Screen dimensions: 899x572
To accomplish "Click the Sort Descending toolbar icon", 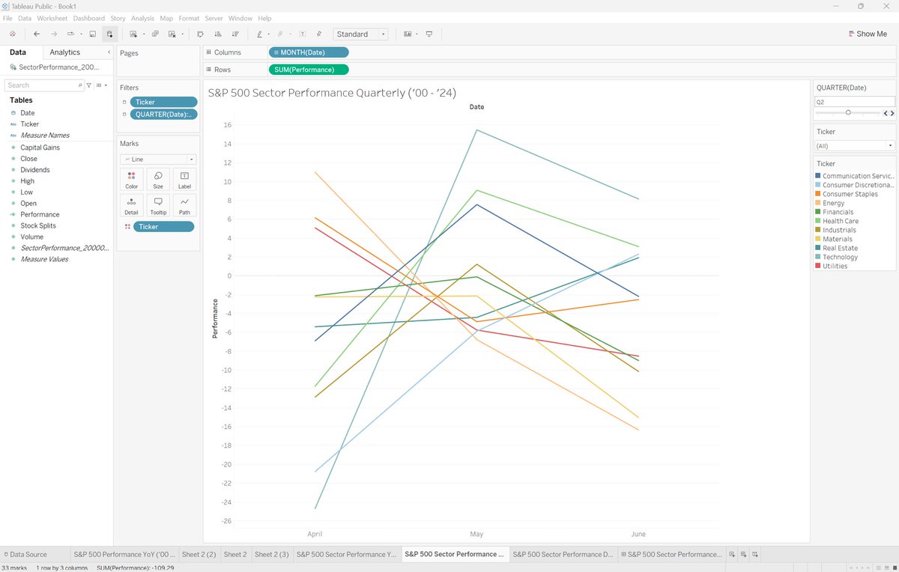I will (x=236, y=34).
